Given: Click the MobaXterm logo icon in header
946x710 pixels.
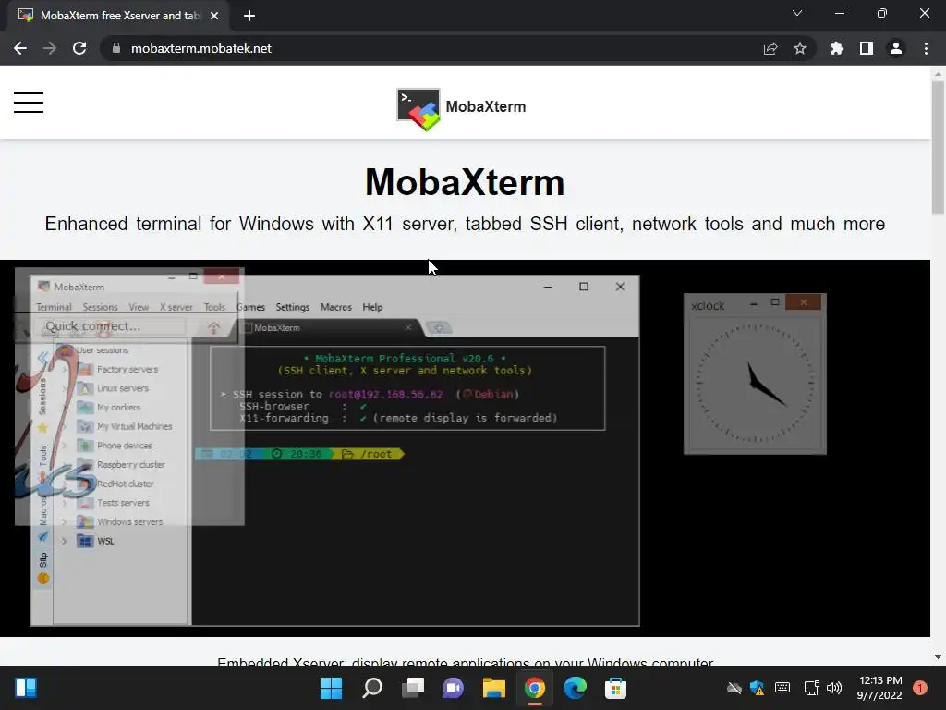Looking at the screenshot, I should [418, 109].
